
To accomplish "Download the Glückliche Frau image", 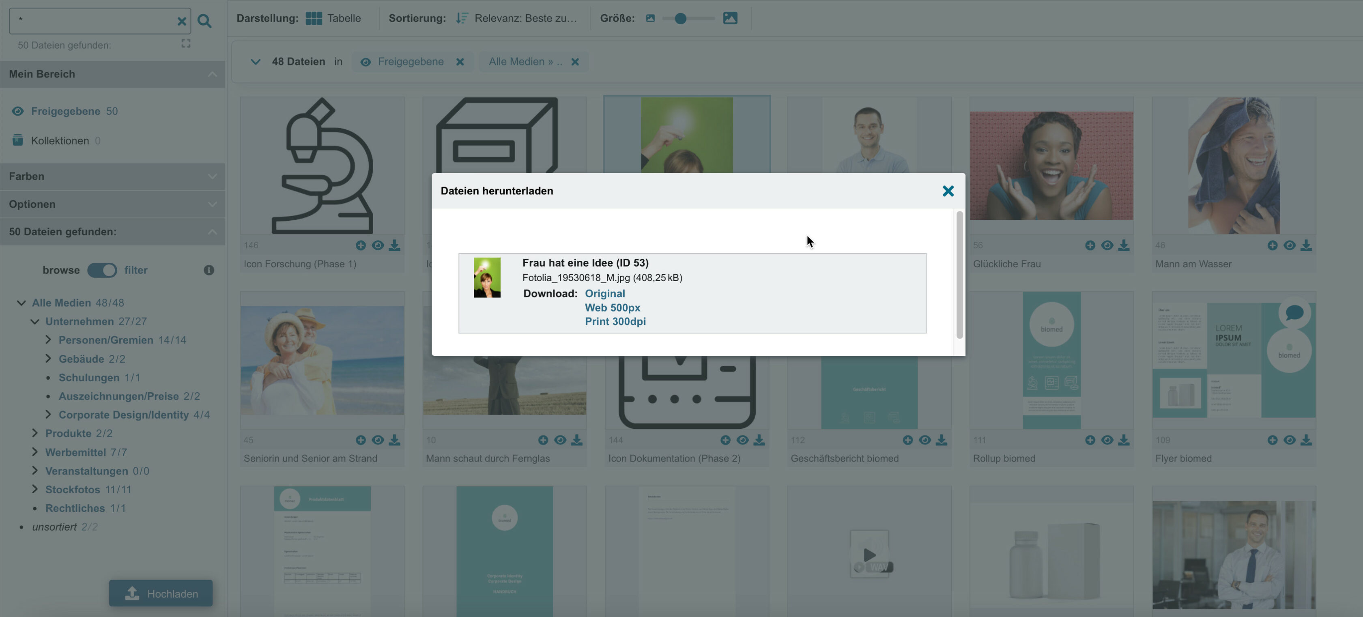I will coord(1124,245).
